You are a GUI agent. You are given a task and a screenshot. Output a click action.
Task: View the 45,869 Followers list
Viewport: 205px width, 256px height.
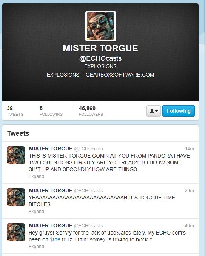(91, 111)
